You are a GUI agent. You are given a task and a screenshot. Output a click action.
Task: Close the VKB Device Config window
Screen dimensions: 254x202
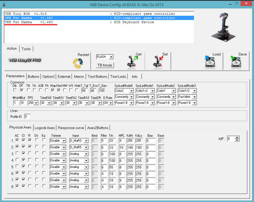point(246,3)
